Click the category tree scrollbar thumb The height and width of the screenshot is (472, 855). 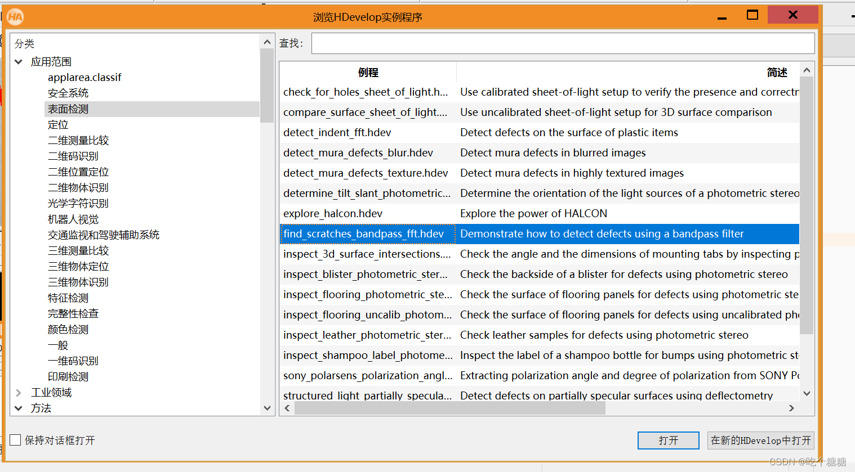pos(267,86)
